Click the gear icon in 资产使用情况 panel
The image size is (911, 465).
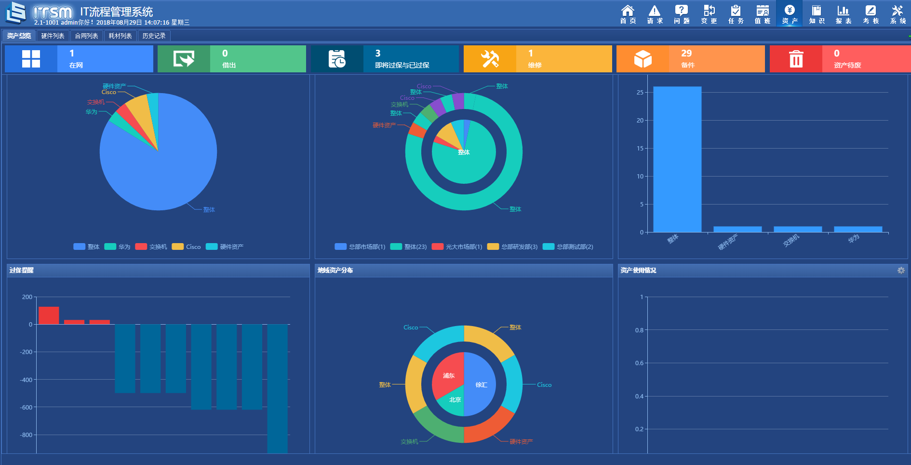[x=901, y=270]
